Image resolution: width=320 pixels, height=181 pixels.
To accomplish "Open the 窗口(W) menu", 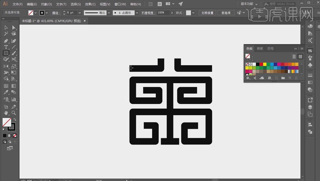I will coord(120,4).
